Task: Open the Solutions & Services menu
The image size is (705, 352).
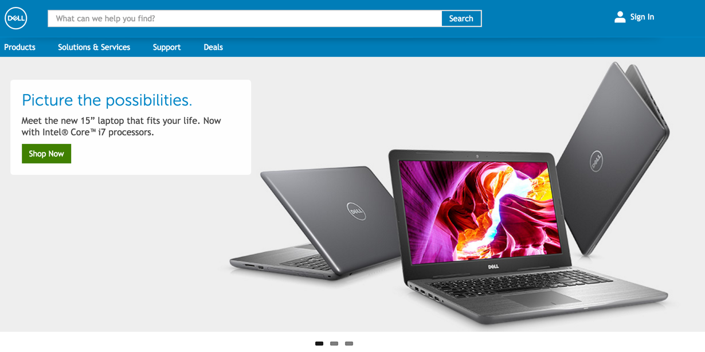Action: click(94, 47)
